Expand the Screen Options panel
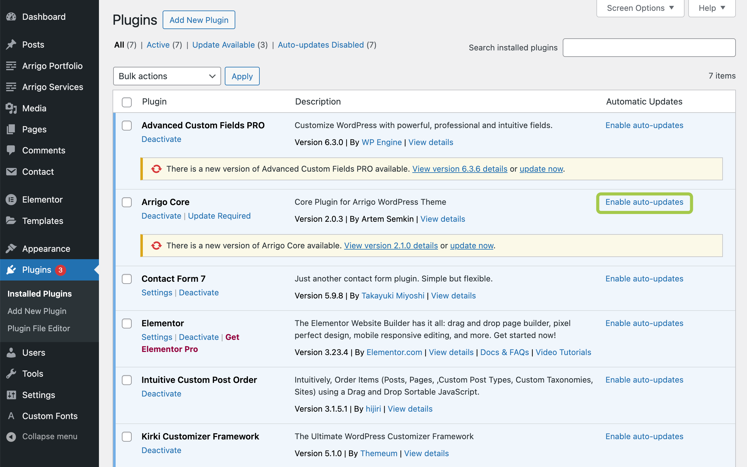This screenshot has width=747, height=467. [640, 8]
